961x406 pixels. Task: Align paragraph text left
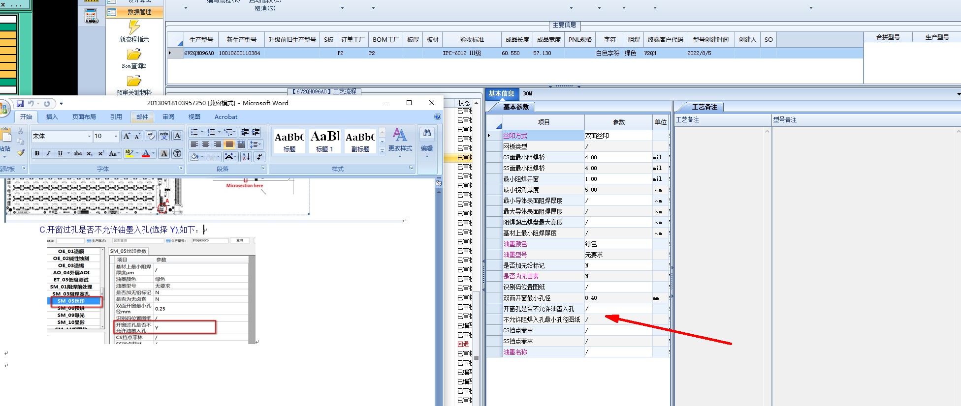tap(194, 145)
